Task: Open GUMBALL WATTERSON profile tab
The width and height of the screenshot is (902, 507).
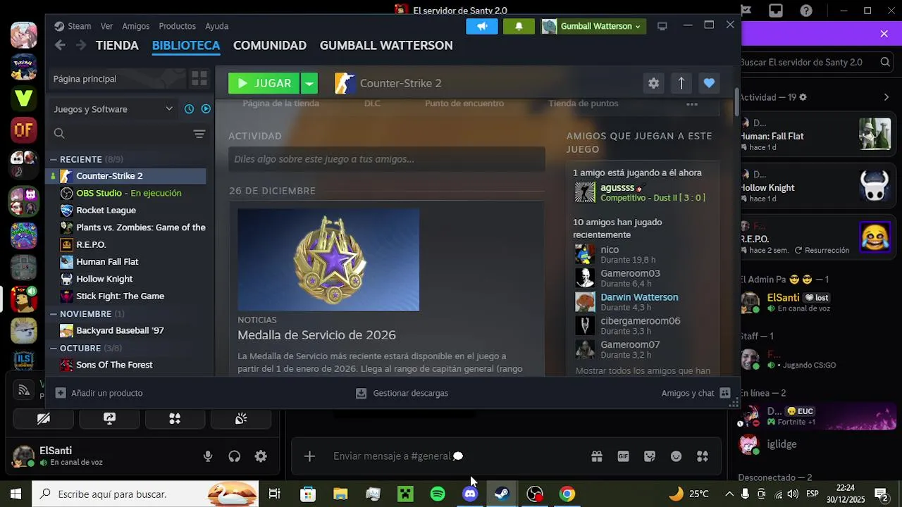Action: point(386,45)
